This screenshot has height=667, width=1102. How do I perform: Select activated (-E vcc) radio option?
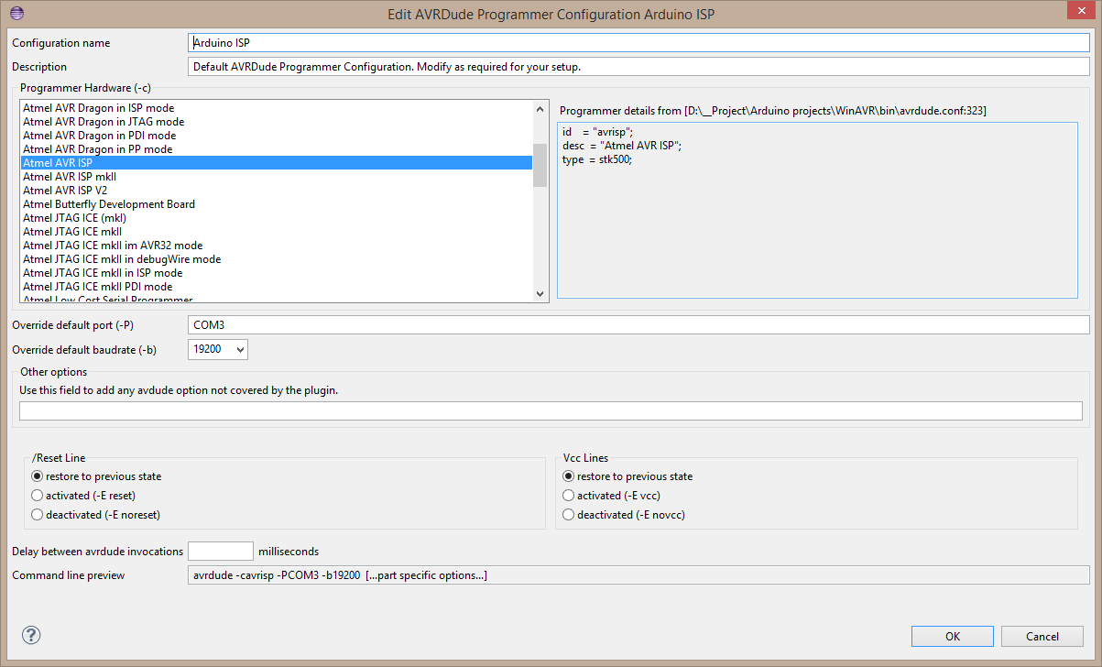pos(569,496)
